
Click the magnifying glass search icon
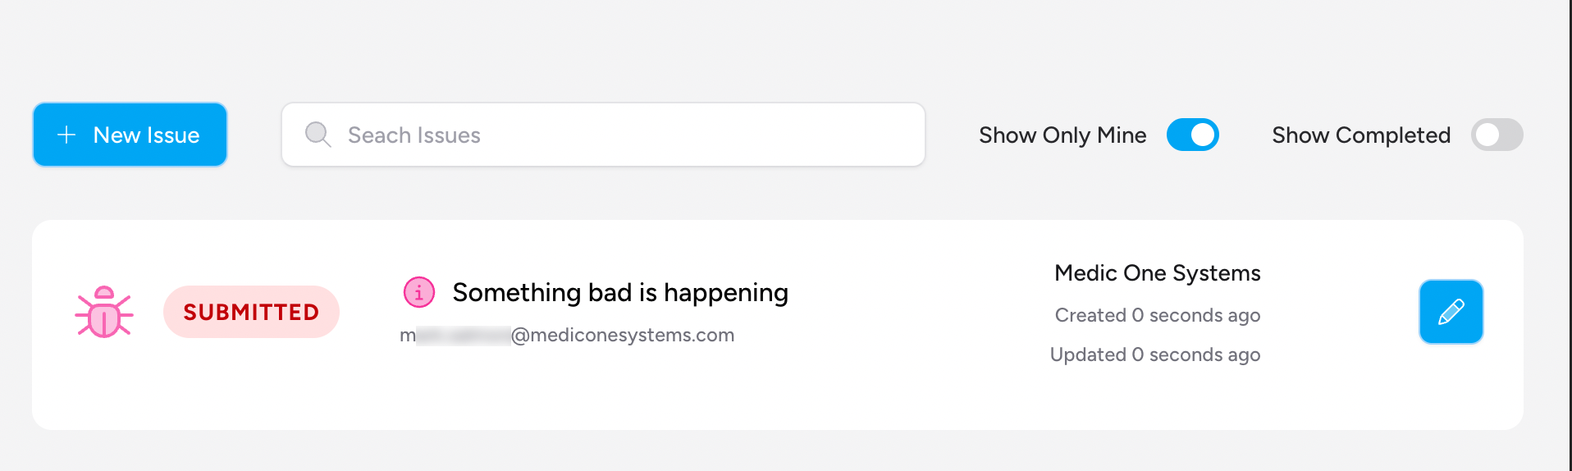click(x=318, y=135)
